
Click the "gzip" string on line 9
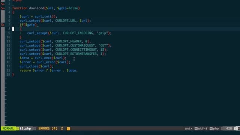[102, 33]
